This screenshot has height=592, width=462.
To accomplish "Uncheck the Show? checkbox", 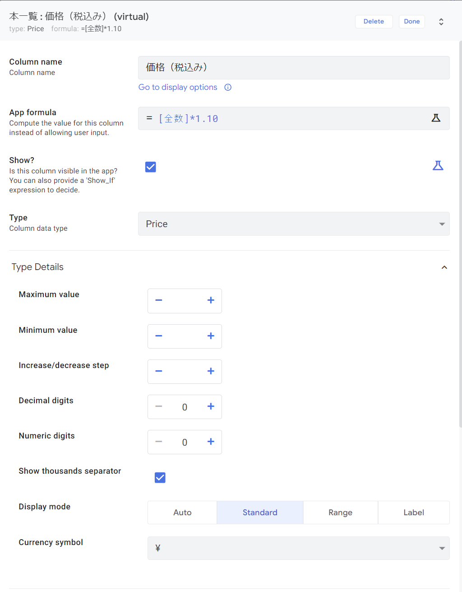I will 151,167.
